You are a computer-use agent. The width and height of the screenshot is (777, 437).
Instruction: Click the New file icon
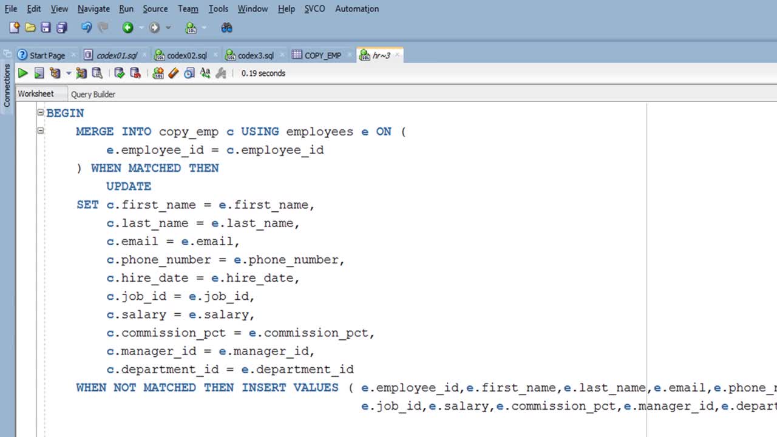tap(14, 28)
